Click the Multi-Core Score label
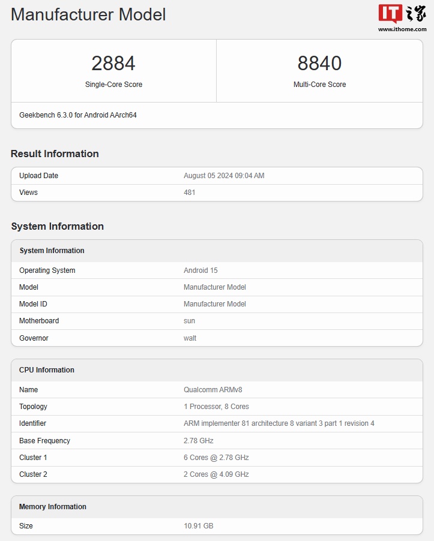The height and width of the screenshot is (541, 434). click(319, 85)
